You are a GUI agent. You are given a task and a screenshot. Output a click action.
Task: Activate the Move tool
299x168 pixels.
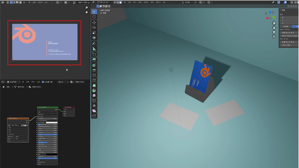(94, 23)
